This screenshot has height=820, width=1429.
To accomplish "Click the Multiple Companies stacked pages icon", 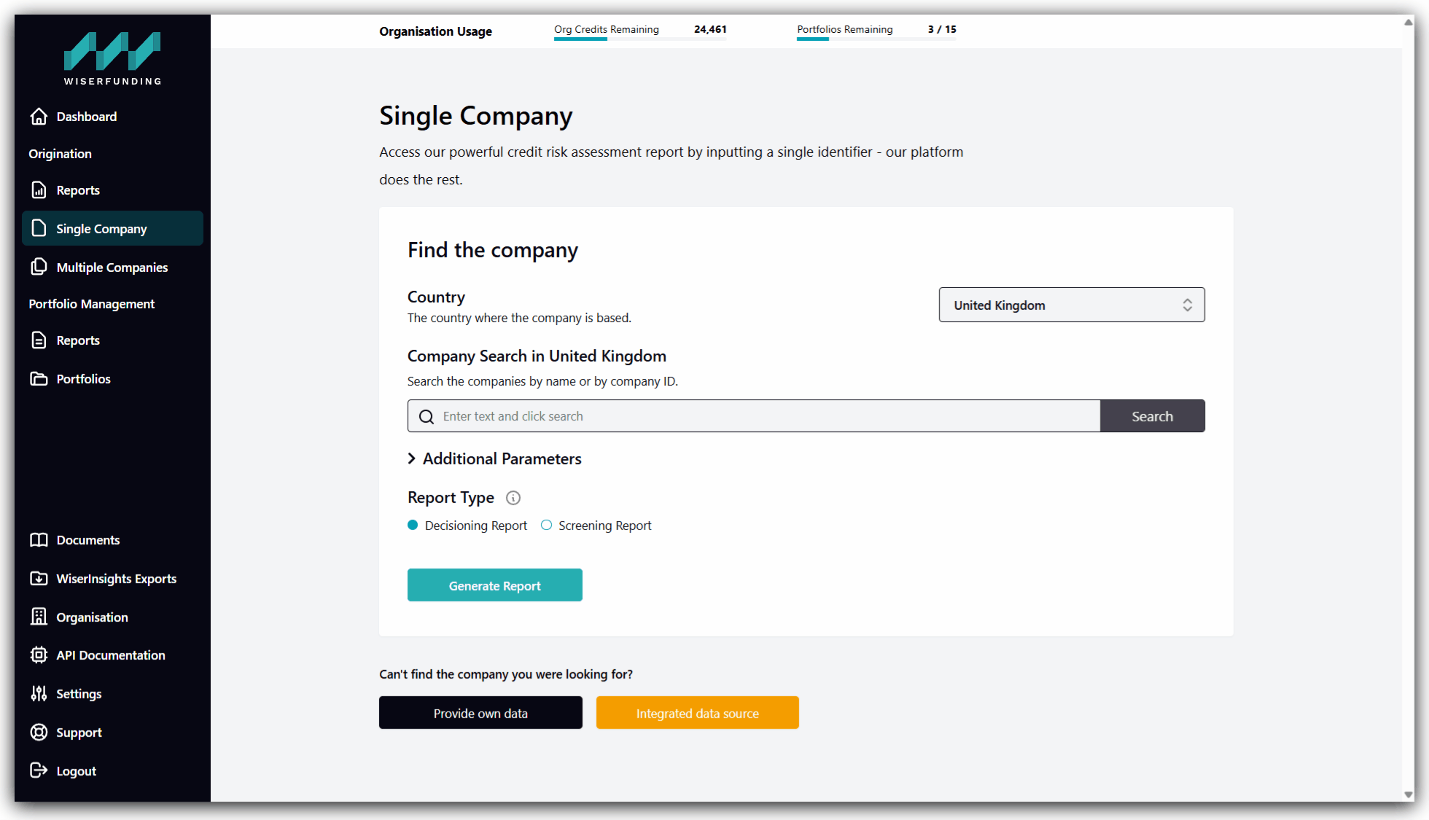I will pyautogui.click(x=39, y=267).
